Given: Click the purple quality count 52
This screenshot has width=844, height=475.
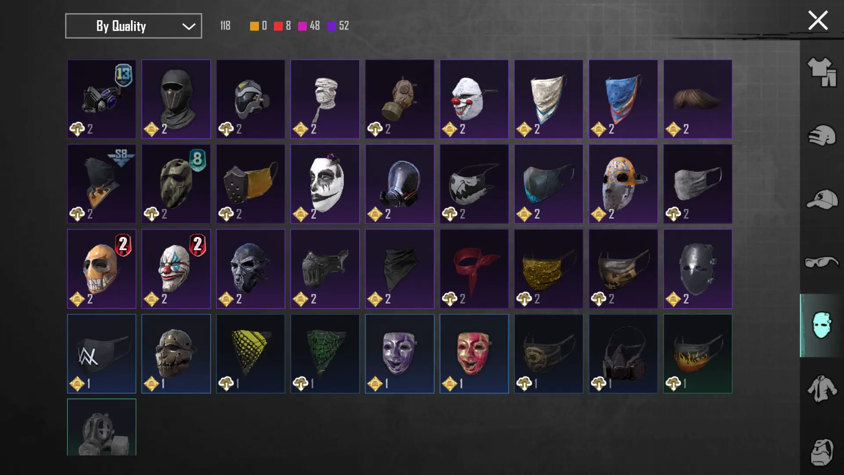Looking at the screenshot, I should [x=344, y=26].
